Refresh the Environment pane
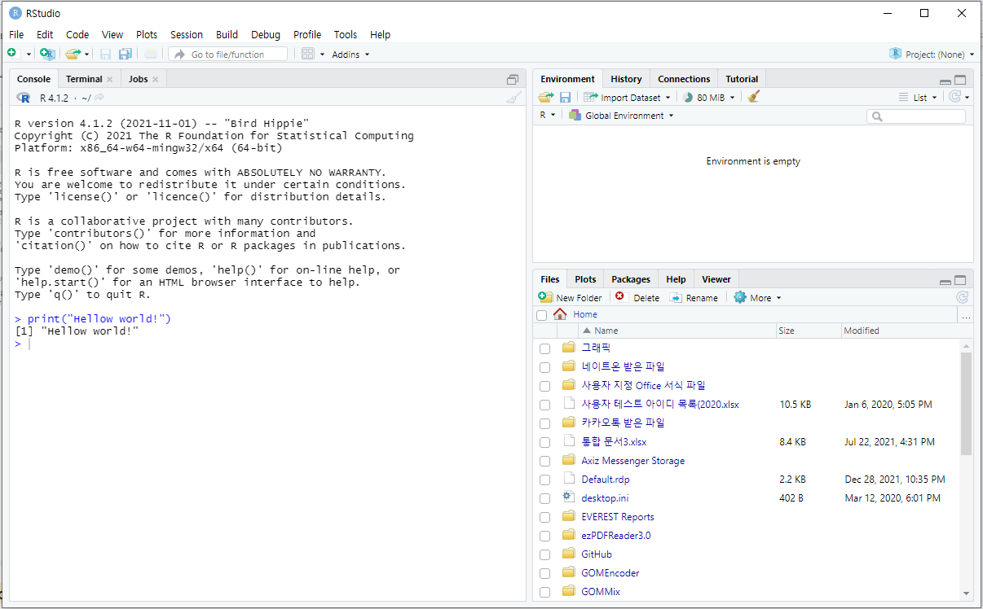 [955, 97]
